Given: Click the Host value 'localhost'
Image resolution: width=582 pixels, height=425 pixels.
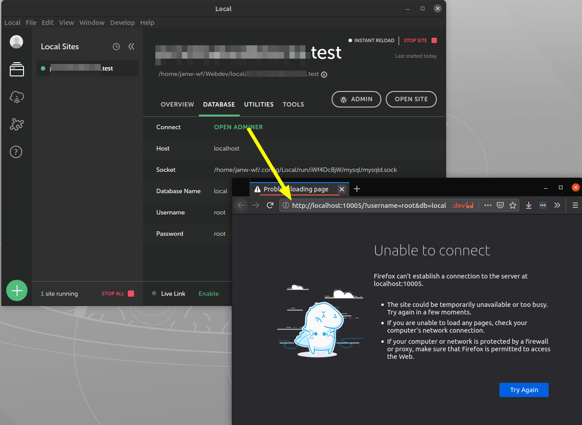Looking at the screenshot, I should click(226, 148).
